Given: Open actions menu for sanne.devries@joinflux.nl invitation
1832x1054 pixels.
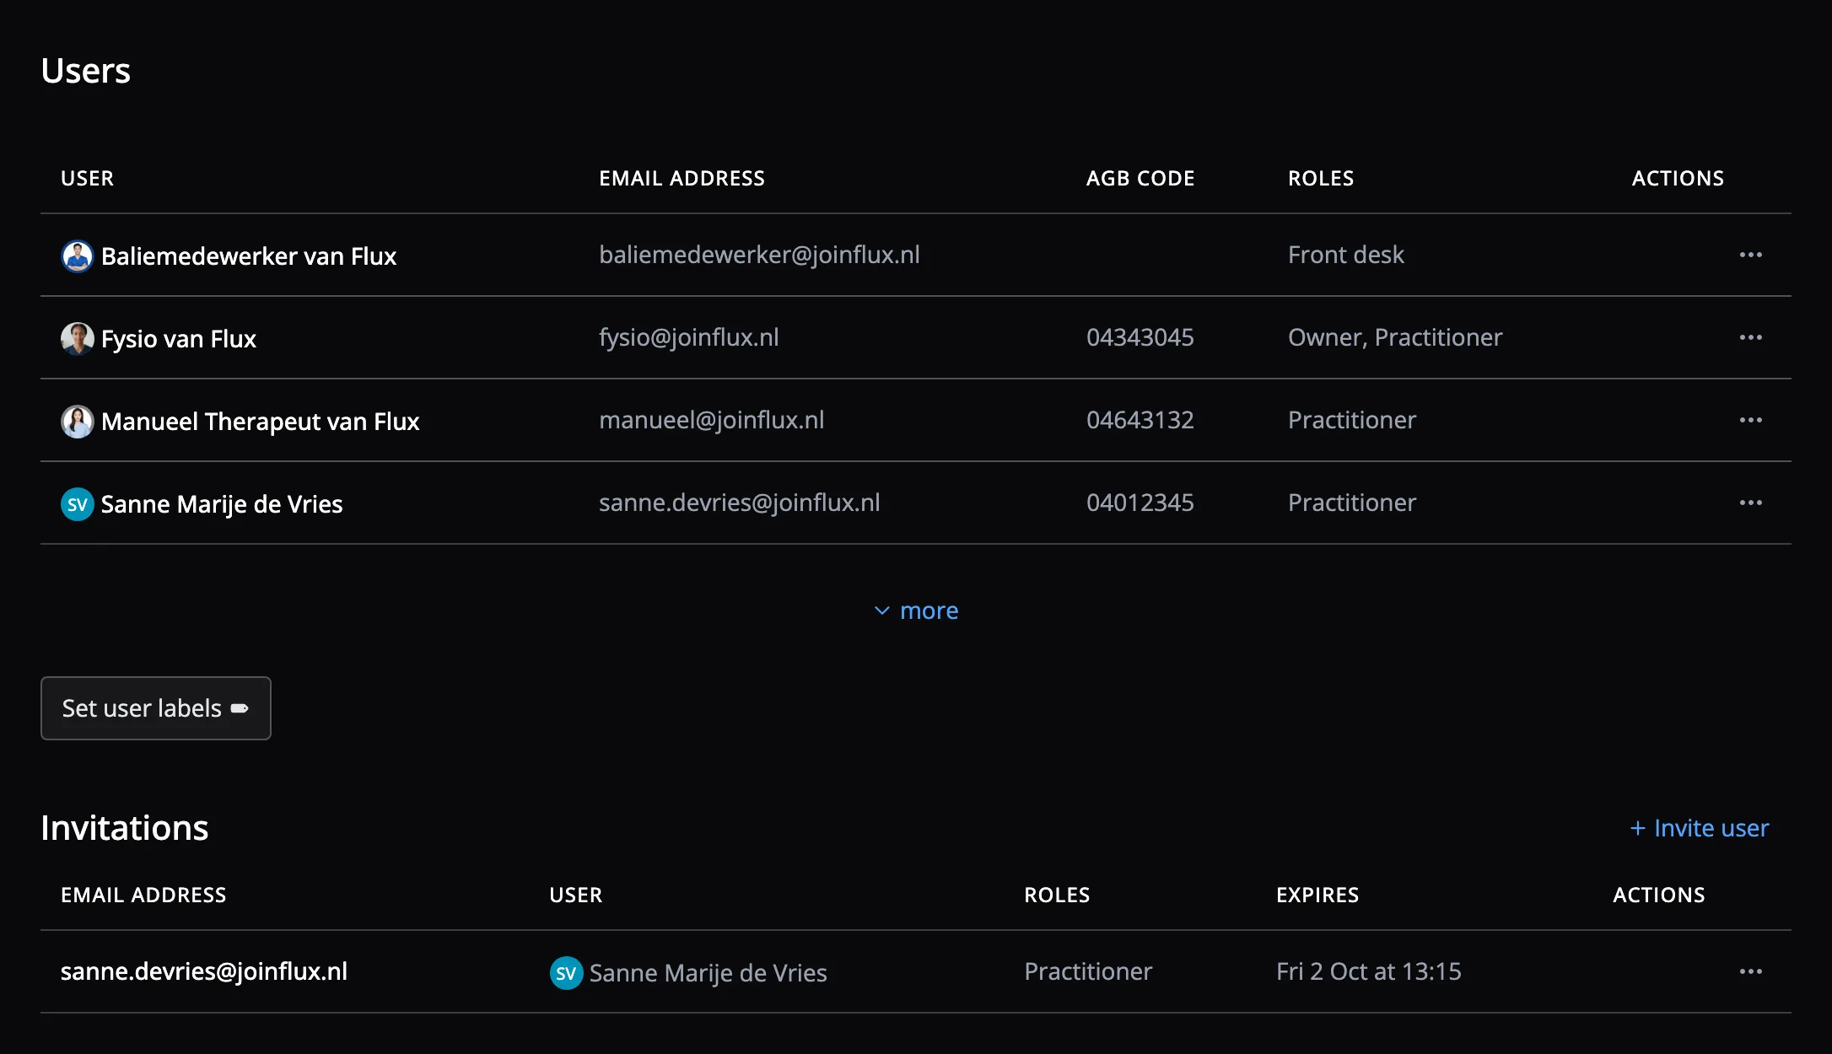Looking at the screenshot, I should point(1750,971).
